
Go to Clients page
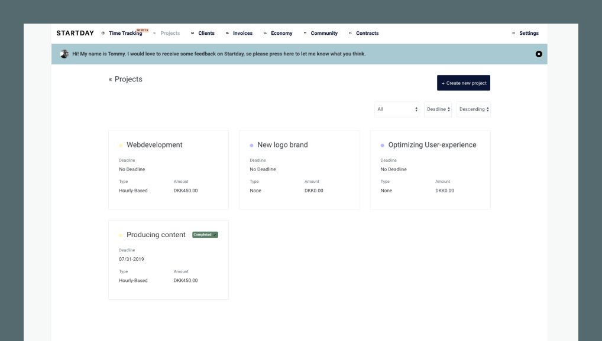206,34
